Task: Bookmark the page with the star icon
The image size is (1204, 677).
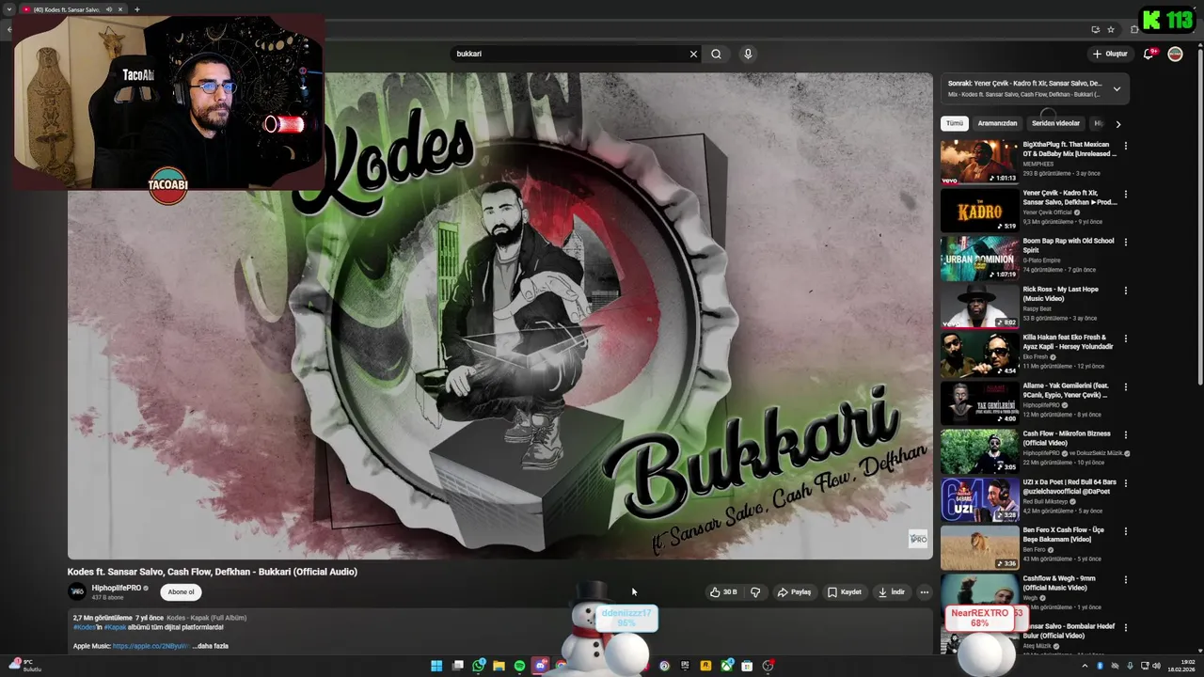Action: point(1111,29)
